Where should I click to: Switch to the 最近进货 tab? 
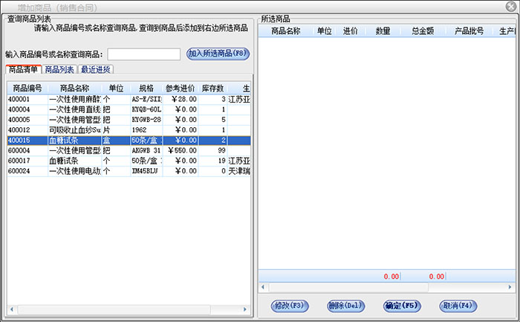[x=95, y=69]
